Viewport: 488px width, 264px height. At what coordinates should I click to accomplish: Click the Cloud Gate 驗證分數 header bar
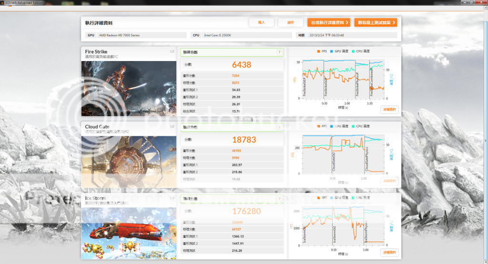tap(232, 127)
